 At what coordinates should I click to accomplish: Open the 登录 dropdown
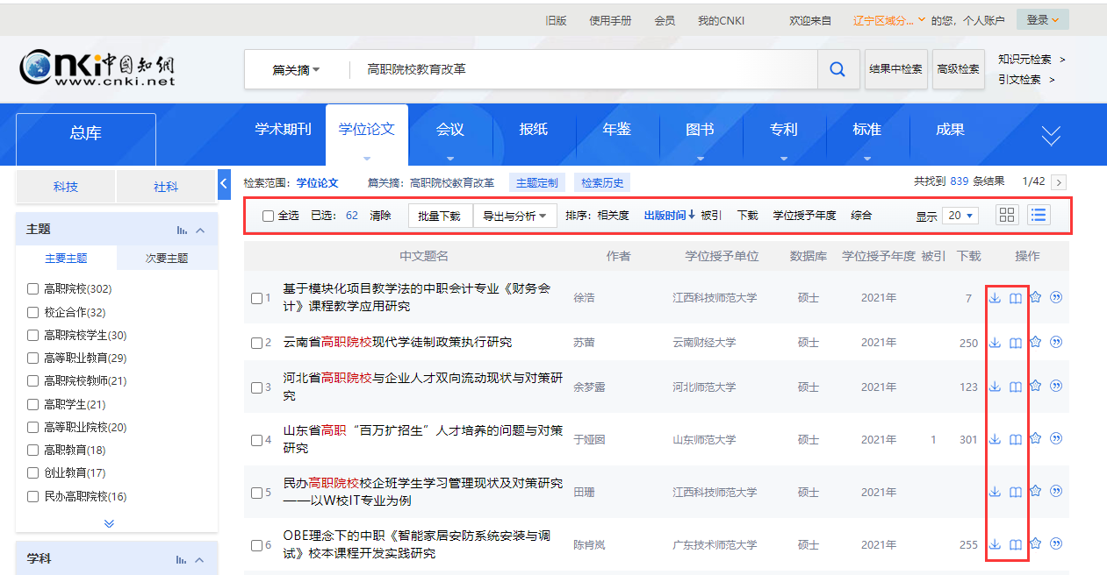1043,19
